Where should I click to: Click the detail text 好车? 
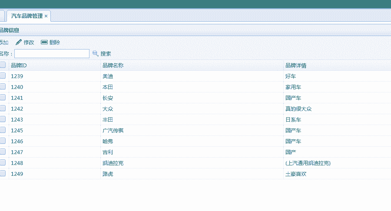coord(291,76)
